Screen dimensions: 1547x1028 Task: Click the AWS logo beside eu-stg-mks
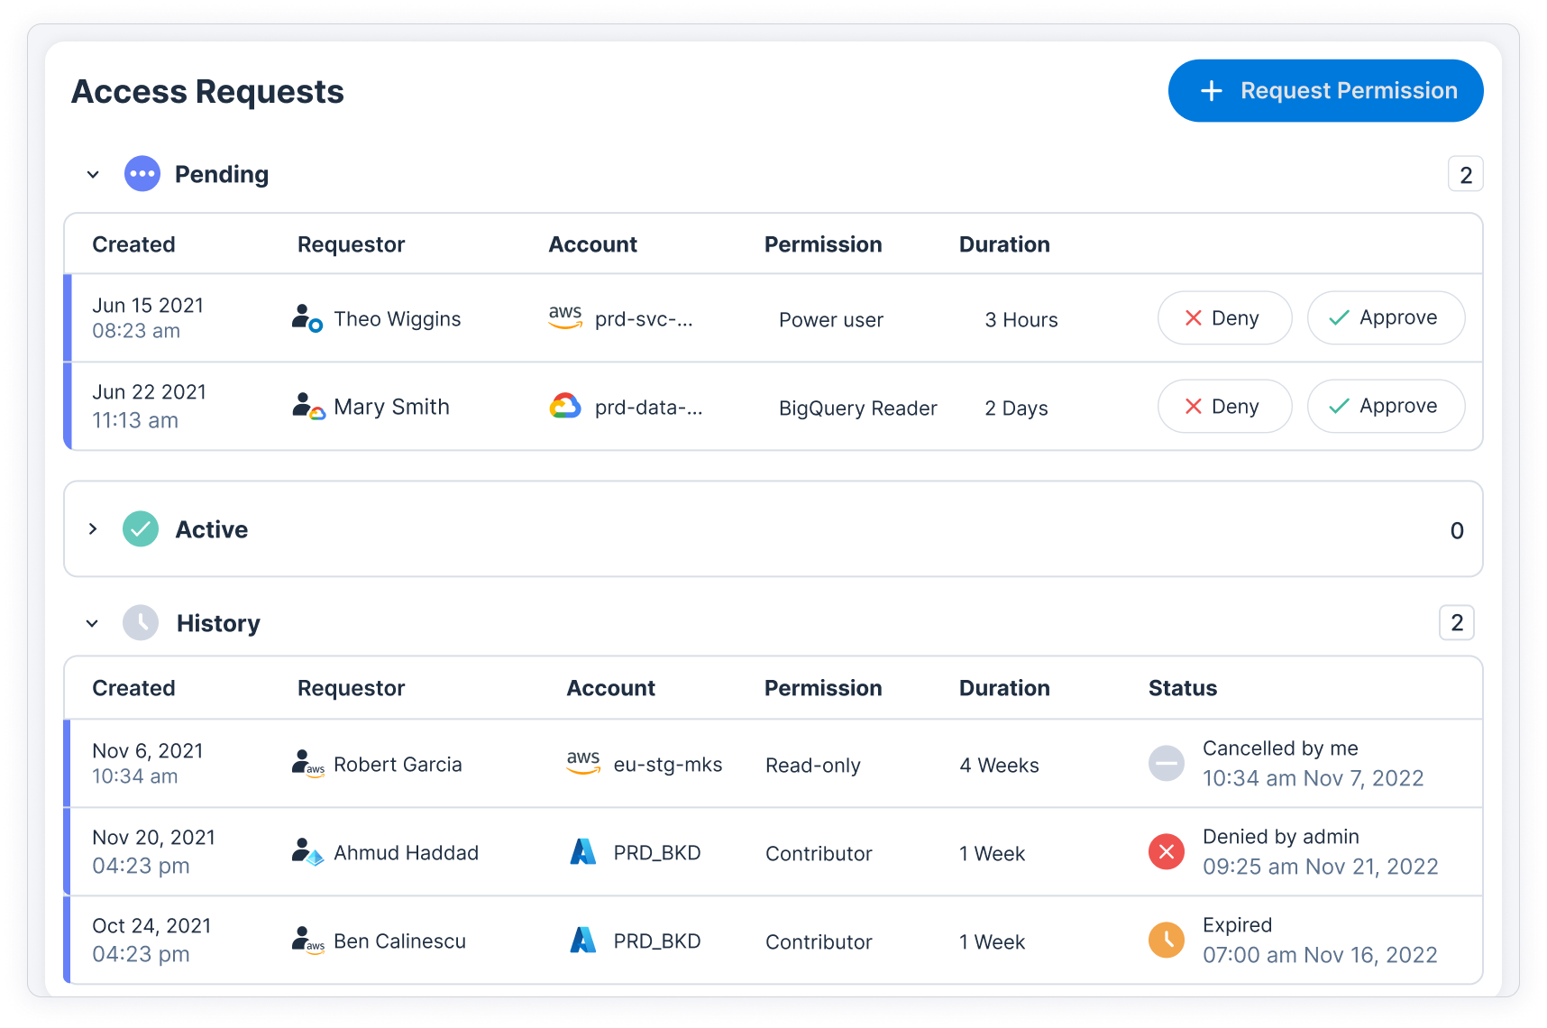point(583,763)
